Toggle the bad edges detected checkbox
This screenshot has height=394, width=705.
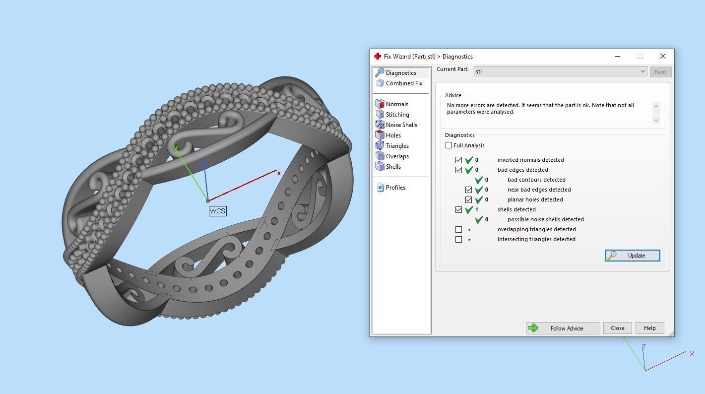point(459,170)
